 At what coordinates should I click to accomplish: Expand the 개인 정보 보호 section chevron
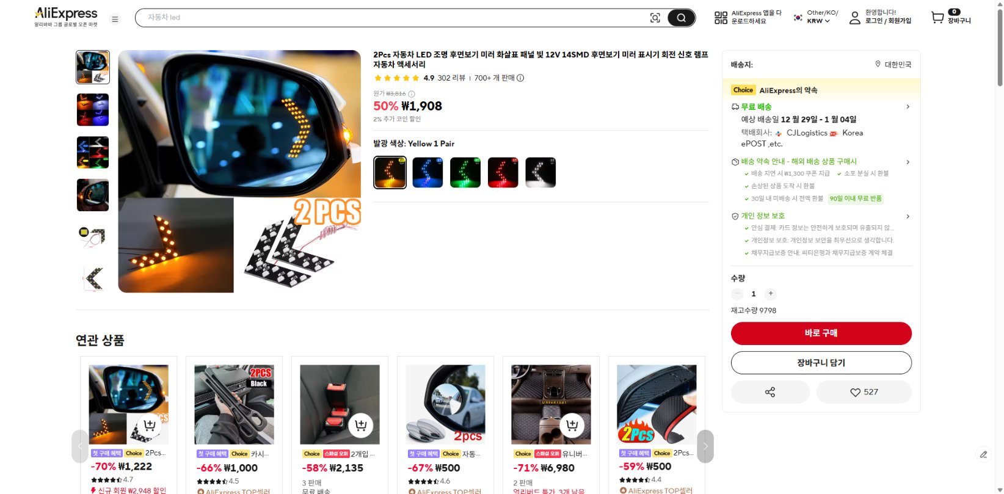(x=908, y=216)
